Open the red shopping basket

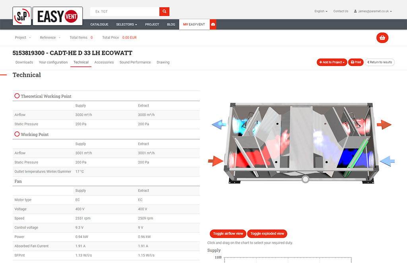(382, 38)
